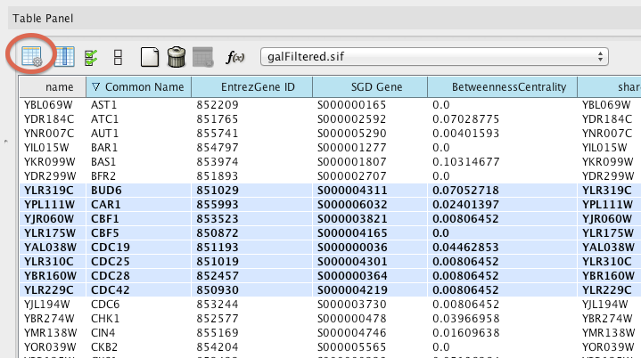Open the f(x) Function Builder
Image resolution: width=641 pixels, height=358 pixels.
(x=235, y=57)
